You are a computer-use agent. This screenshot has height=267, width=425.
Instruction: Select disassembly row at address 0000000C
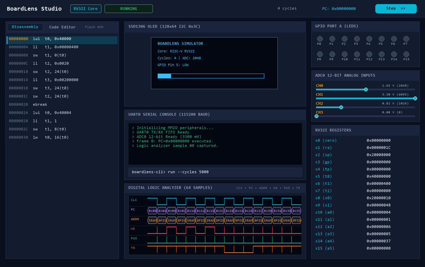pos(62,63)
